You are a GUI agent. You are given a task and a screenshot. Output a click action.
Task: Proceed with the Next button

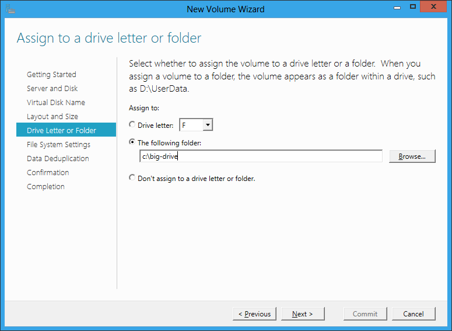point(303,314)
